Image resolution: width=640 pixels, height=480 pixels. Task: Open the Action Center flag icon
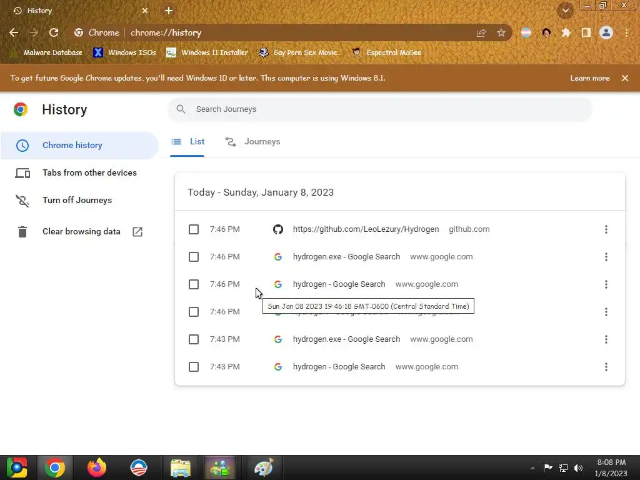547,467
